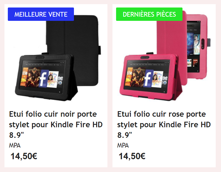Open the black leather folio case image
This screenshot has width=221, height=172.
click(x=58, y=56)
